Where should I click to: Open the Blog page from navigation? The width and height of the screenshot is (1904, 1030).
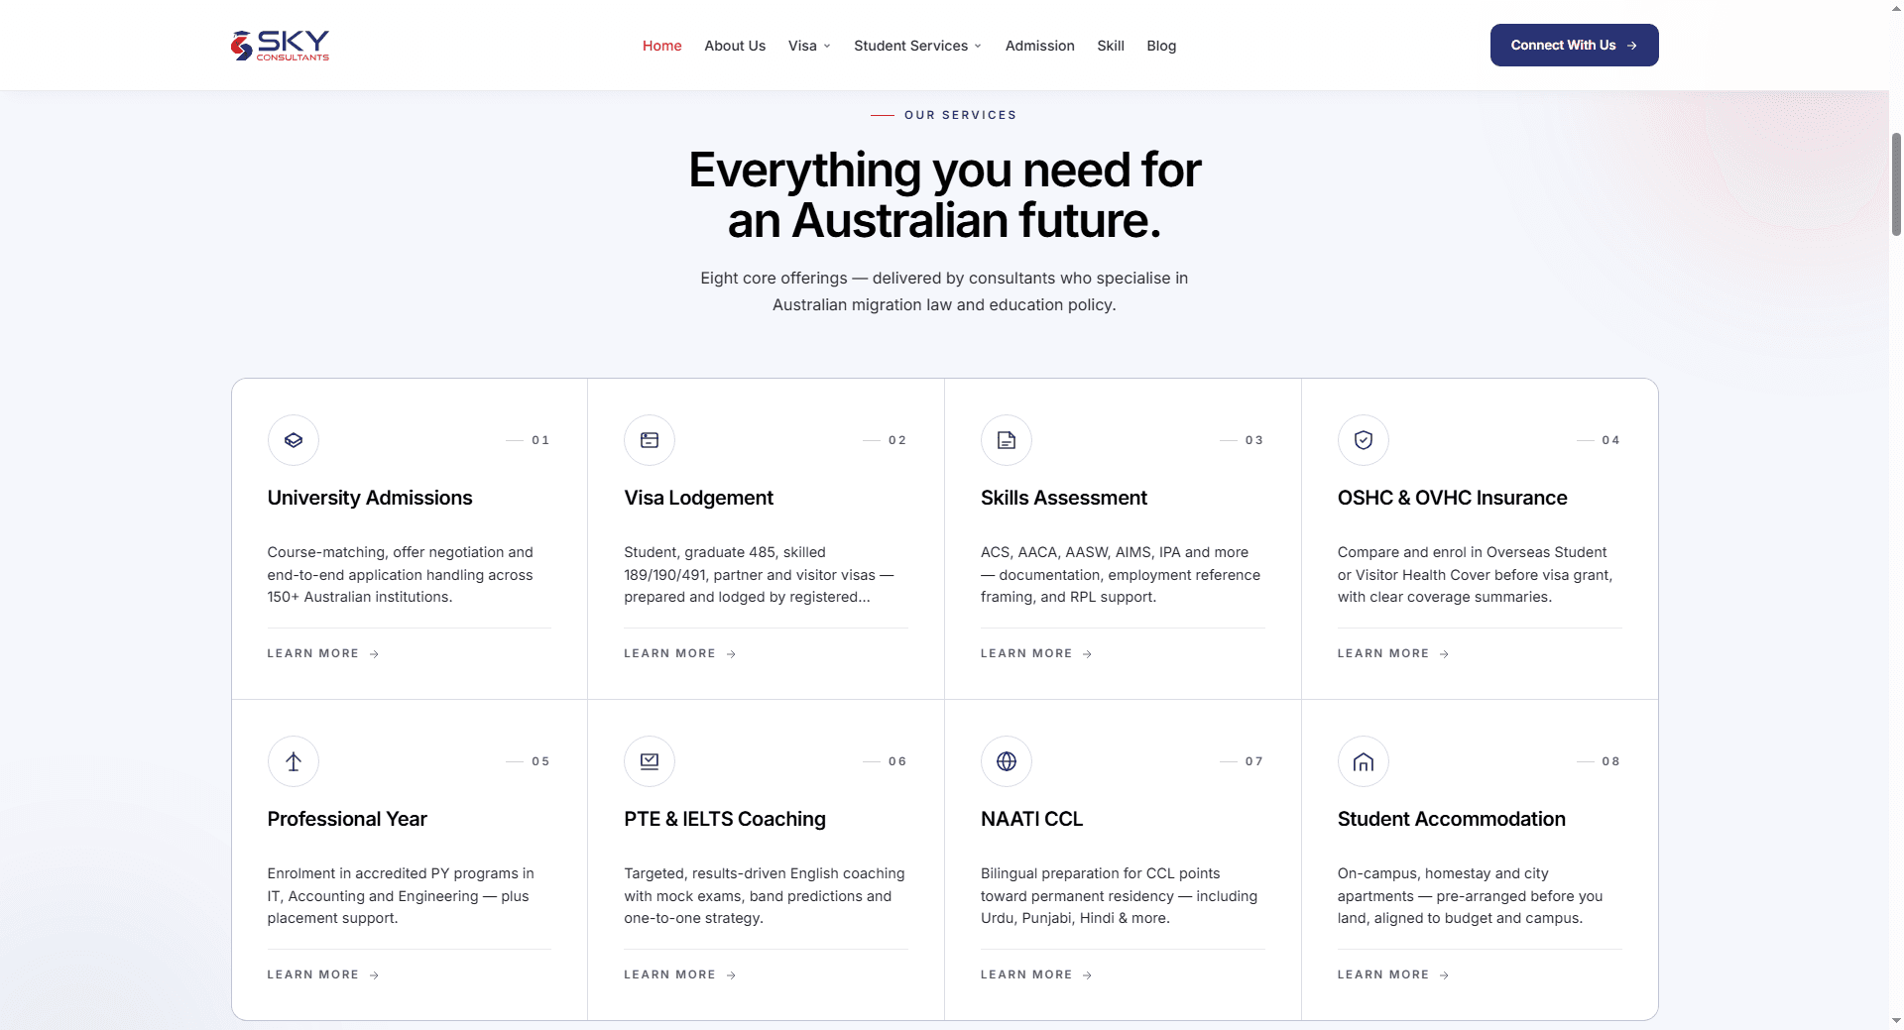click(x=1161, y=46)
